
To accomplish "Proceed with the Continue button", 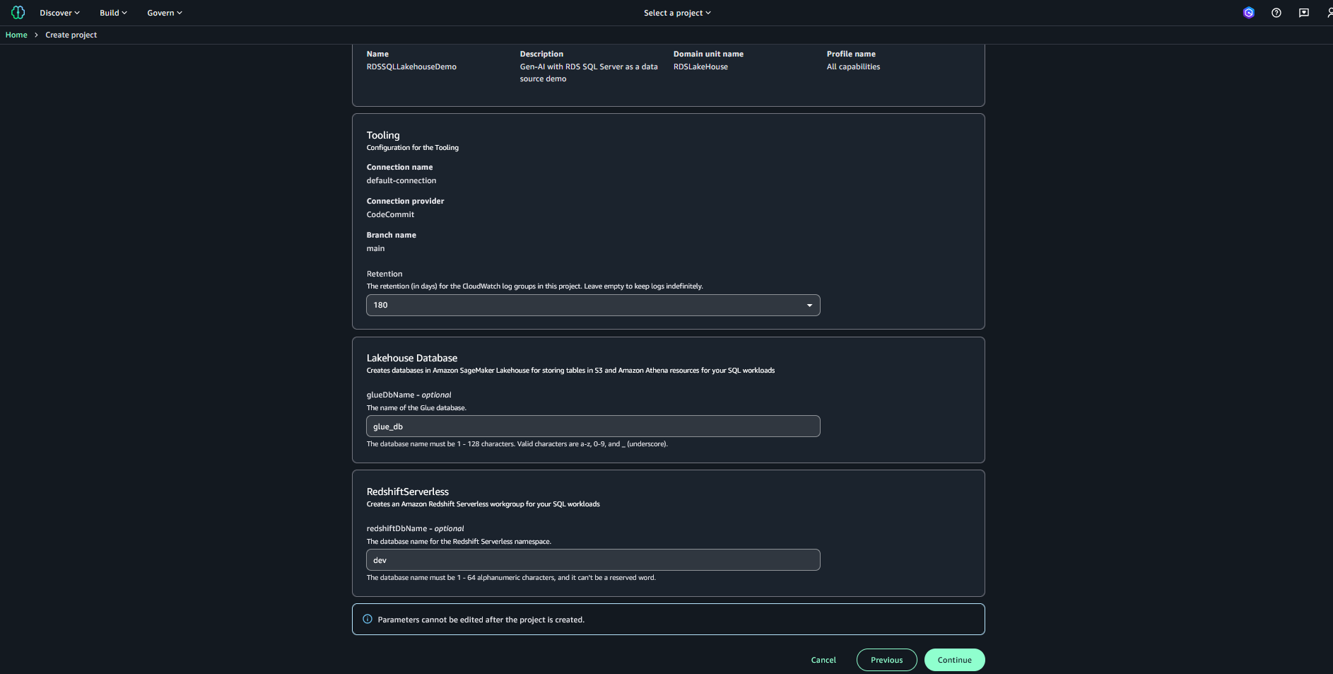I will click(955, 660).
